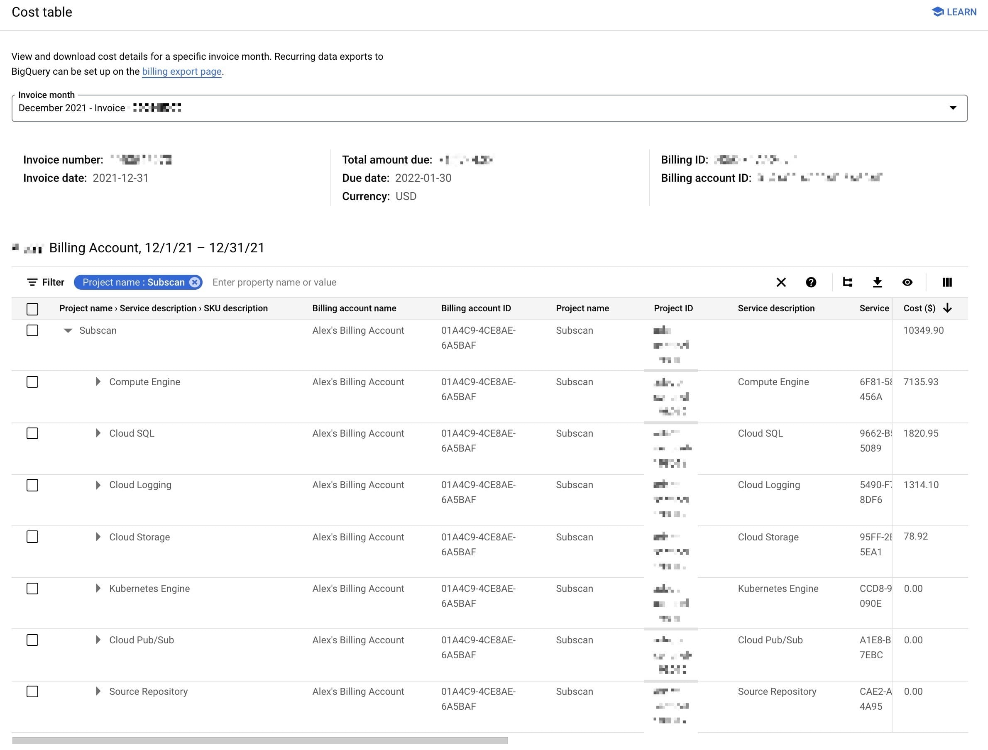Collapse the Subscan project row
Image resolution: width=988 pixels, height=750 pixels.
(68, 331)
